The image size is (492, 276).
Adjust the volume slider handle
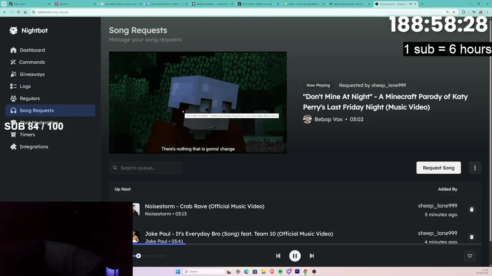coord(138,256)
